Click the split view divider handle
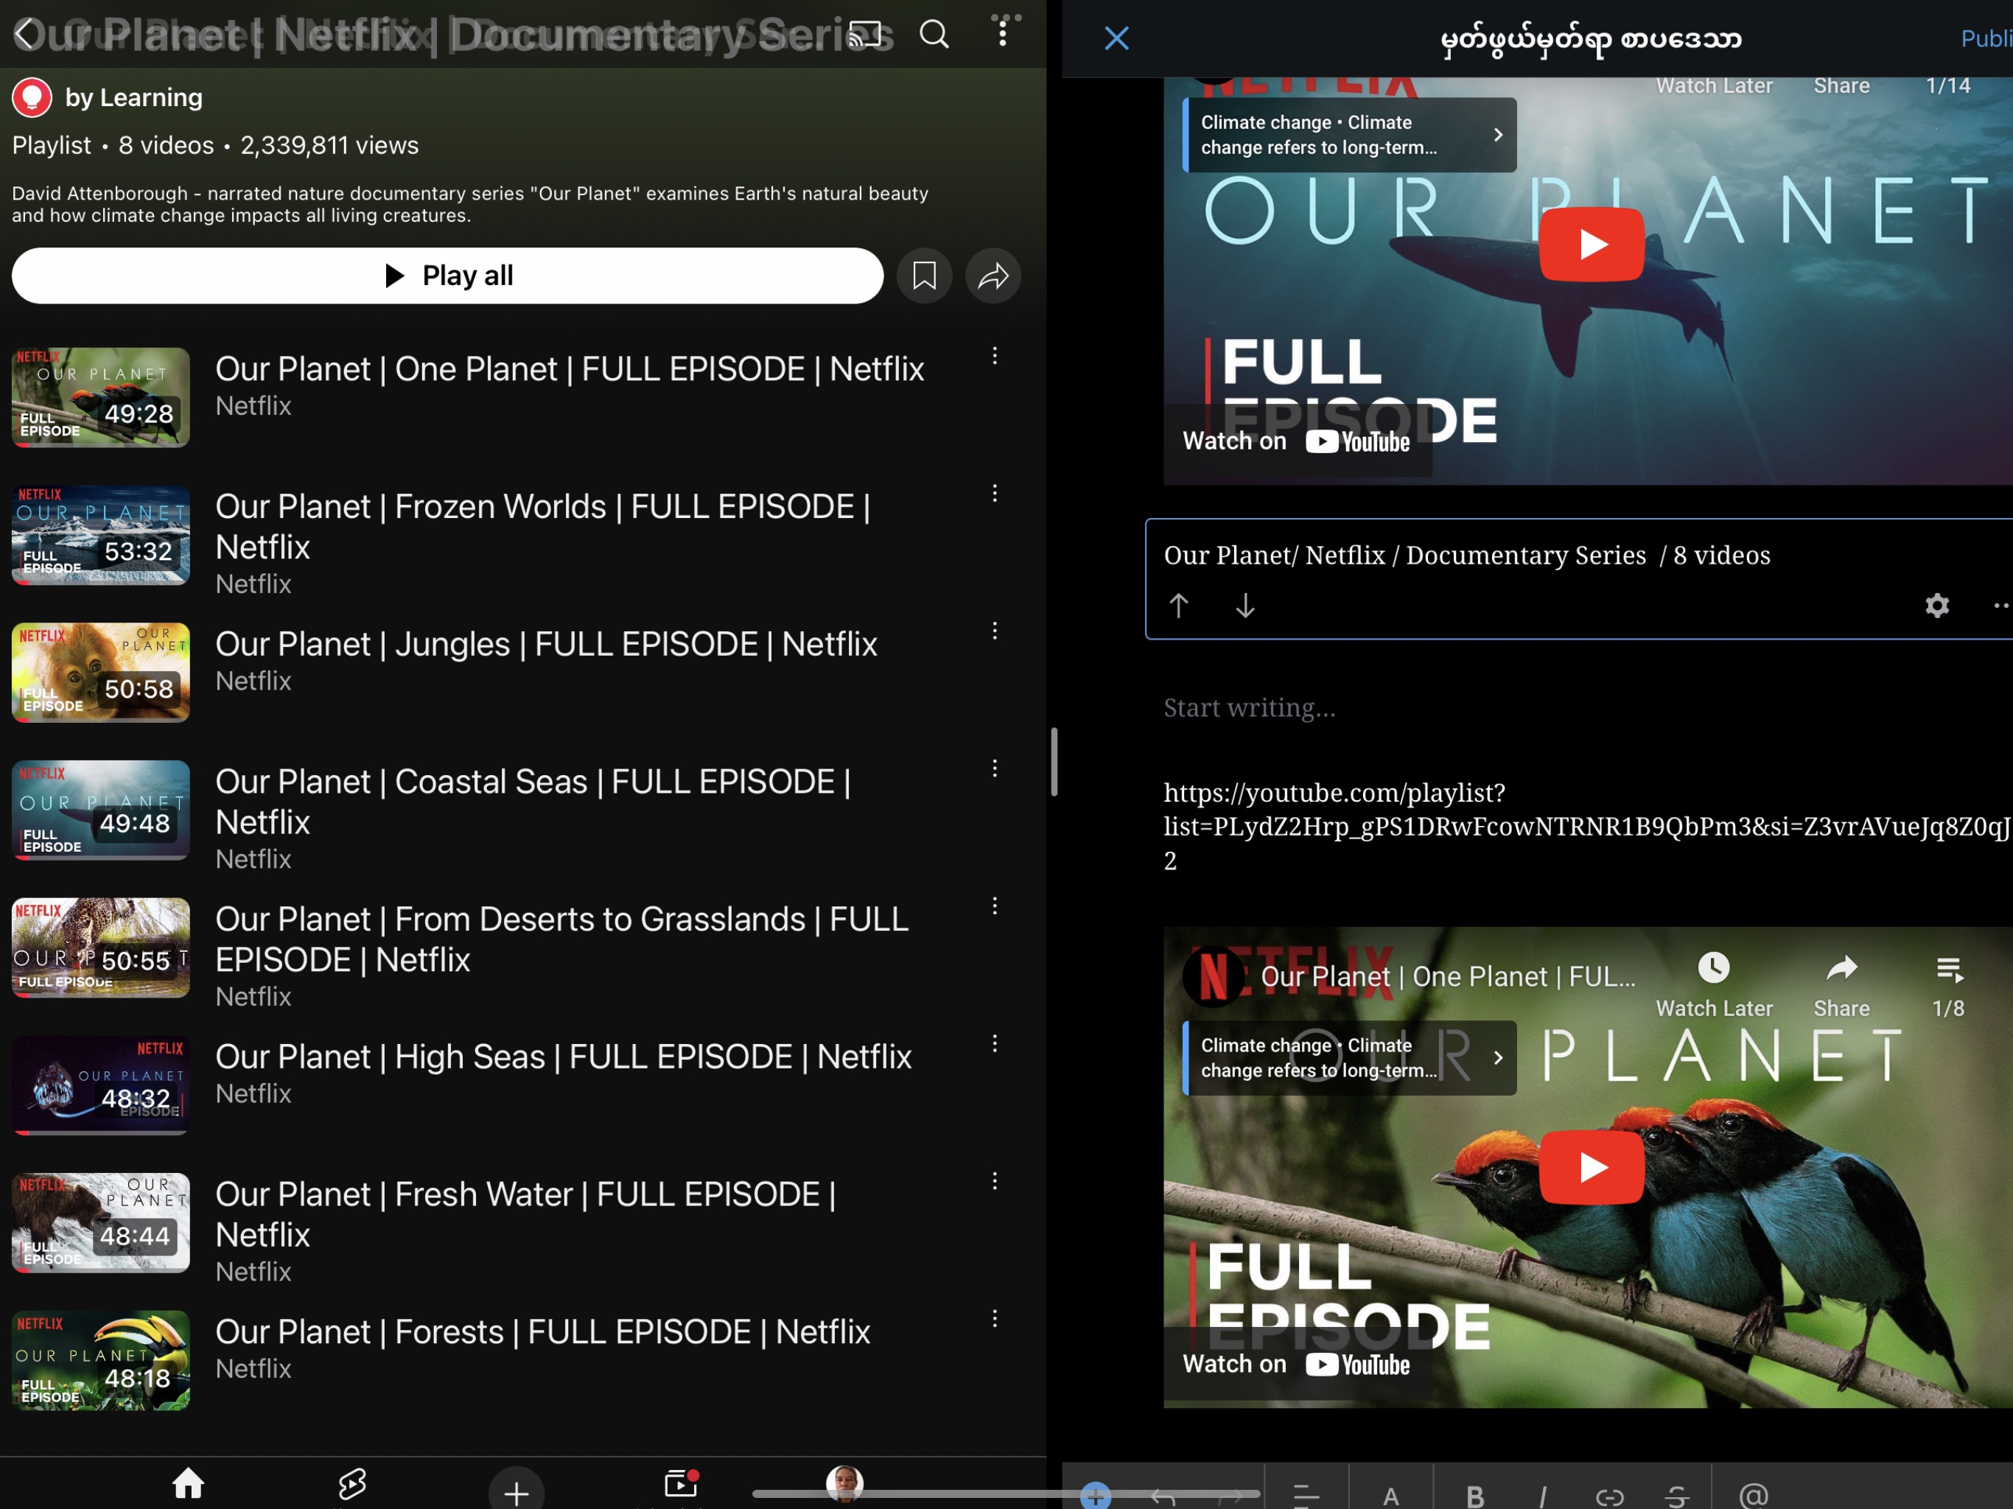 tap(1054, 762)
